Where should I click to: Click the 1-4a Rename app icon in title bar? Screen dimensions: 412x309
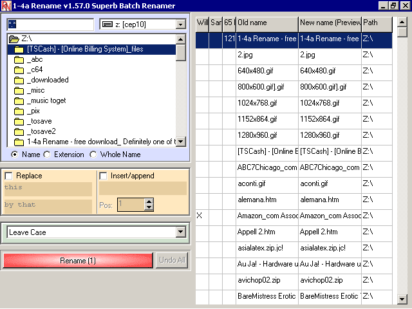point(6,6)
